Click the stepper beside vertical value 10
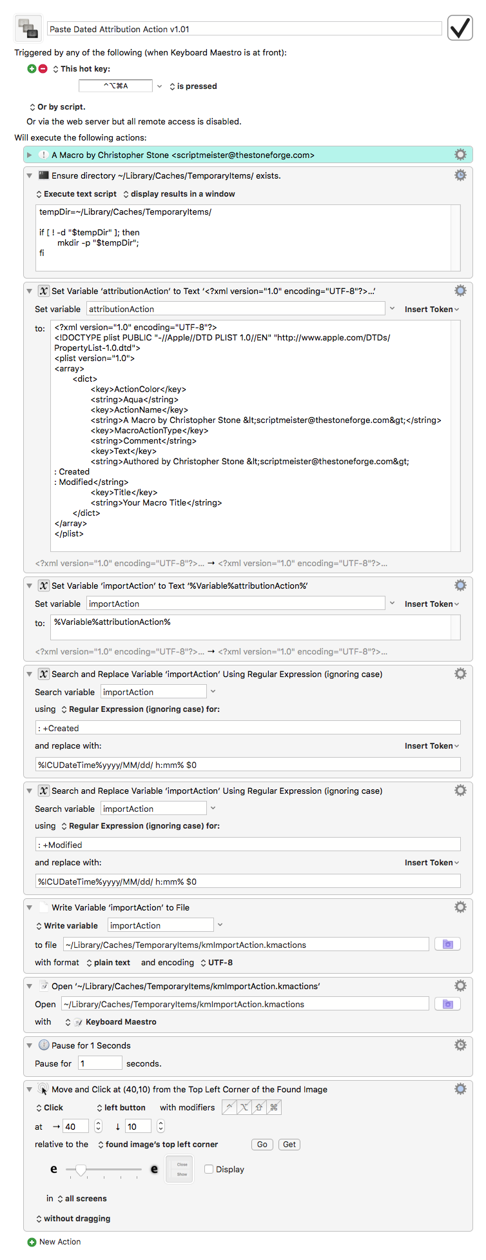Screen dimensions: 486x1260 point(160,1127)
